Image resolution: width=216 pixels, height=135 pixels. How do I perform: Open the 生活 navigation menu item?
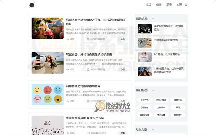pyautogui.click(x=149, y=5)
